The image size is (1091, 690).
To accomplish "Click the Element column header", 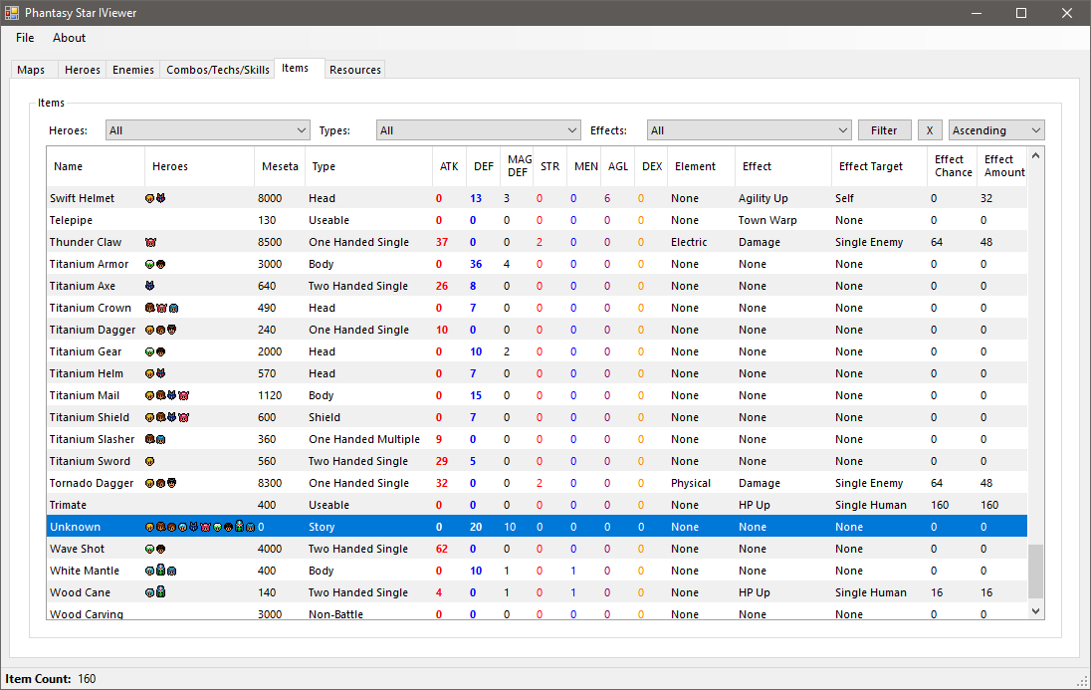I will (x=702, y=166).
